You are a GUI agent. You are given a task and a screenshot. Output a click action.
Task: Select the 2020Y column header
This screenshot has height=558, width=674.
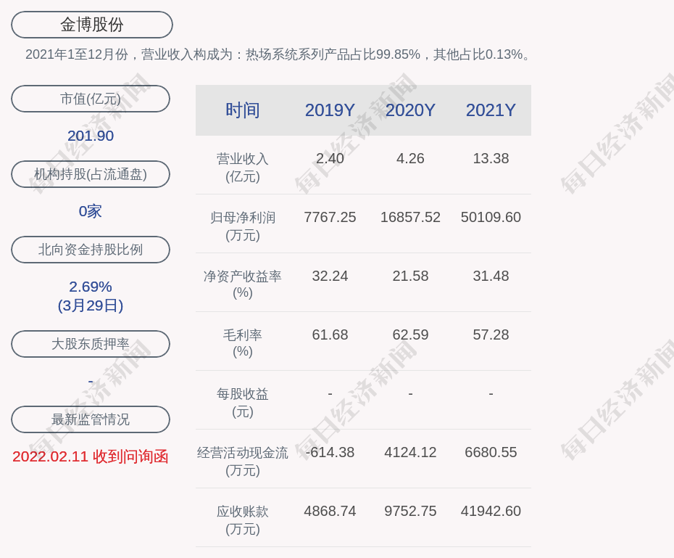click(410, 110)
